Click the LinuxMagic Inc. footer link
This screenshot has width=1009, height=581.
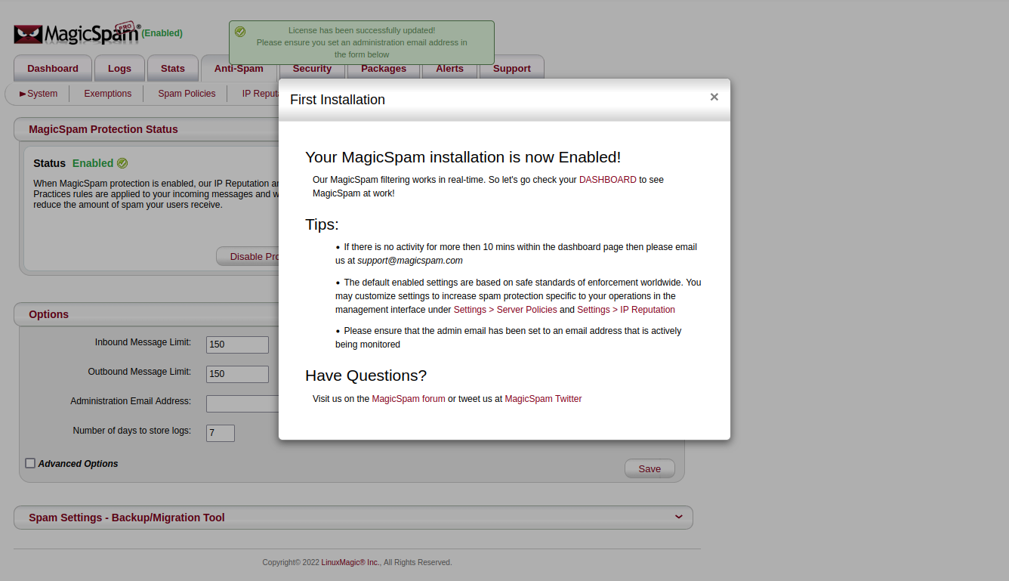coord(350,562)
